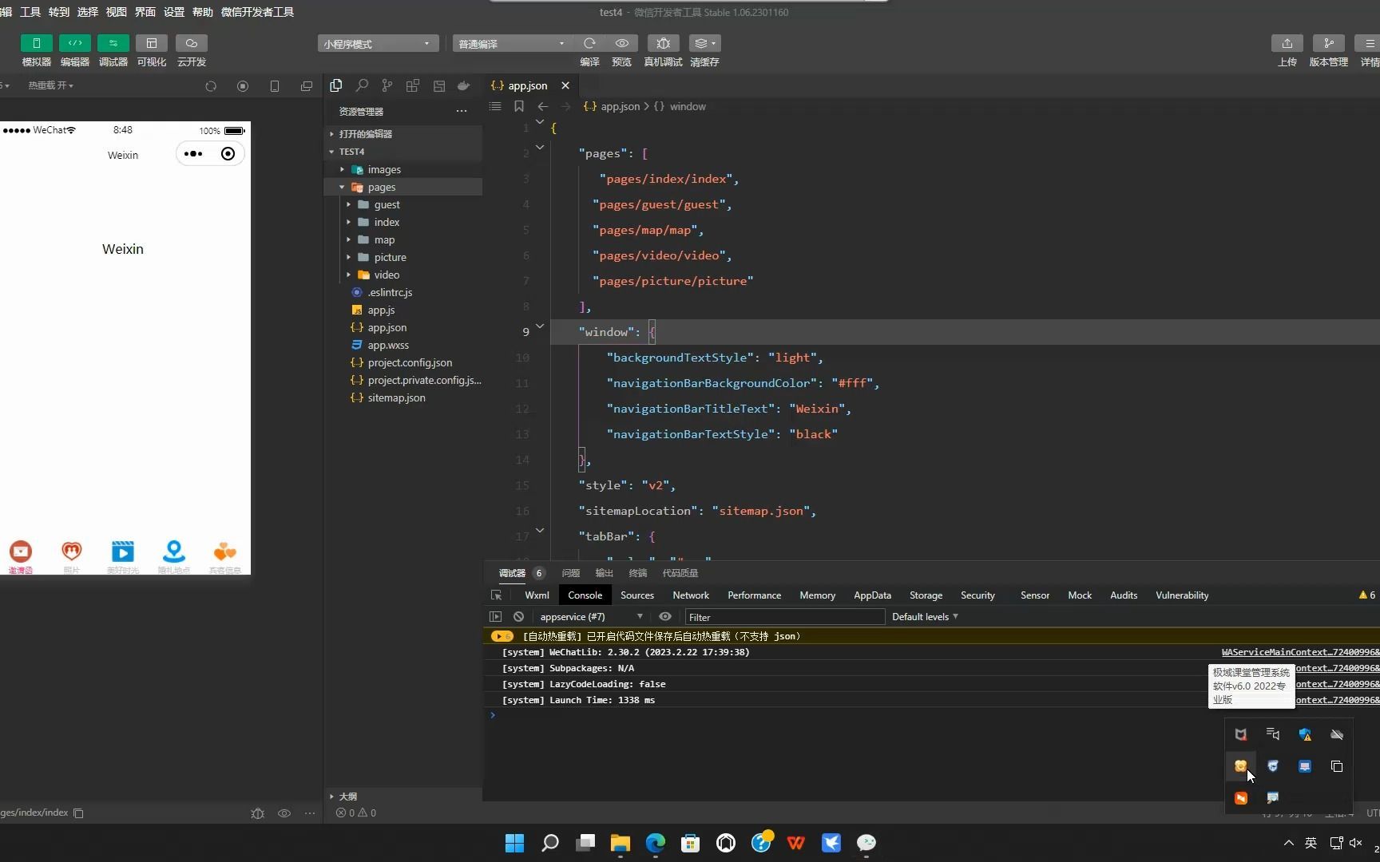Open Windows Start menu

pyautogui.click(x=515, y=843)
